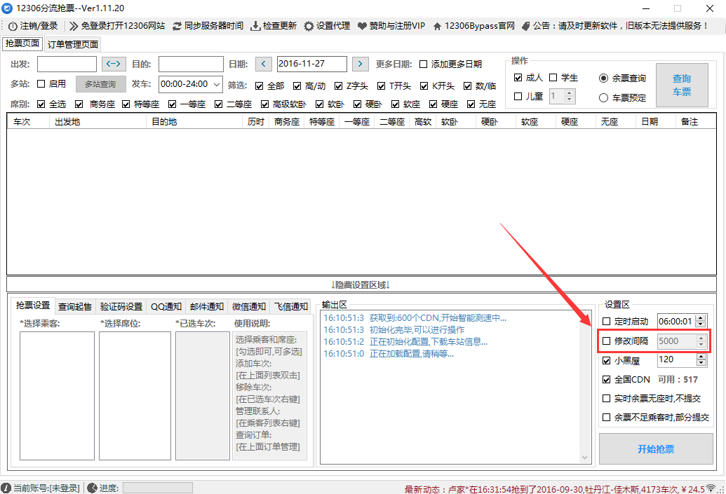Go to next date arrow
Screen dimensions: 726x494
361,64
